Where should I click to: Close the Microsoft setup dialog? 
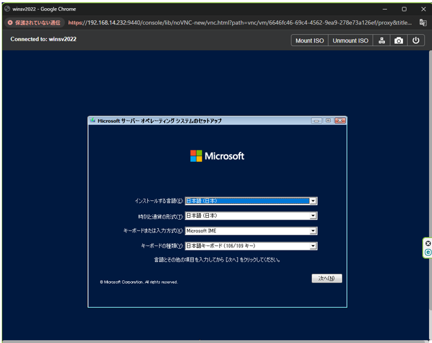(340, 121)
